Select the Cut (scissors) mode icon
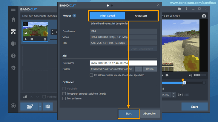Image resolution: width=218 pixels, height=122 pixels. click(13, 32)
